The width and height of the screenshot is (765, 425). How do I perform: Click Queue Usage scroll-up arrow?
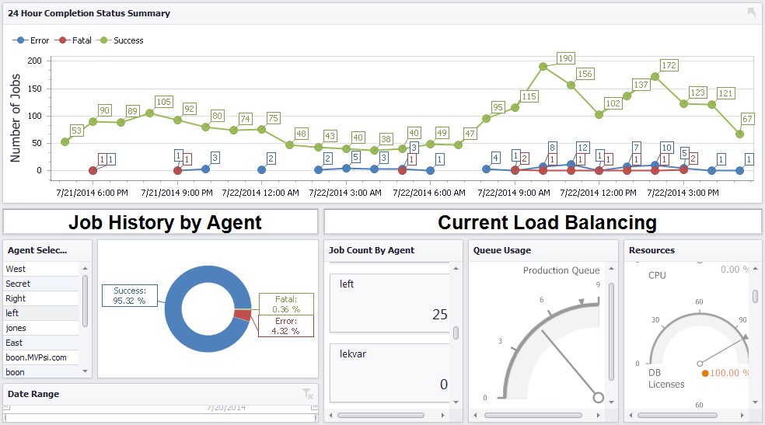(611, 269)
